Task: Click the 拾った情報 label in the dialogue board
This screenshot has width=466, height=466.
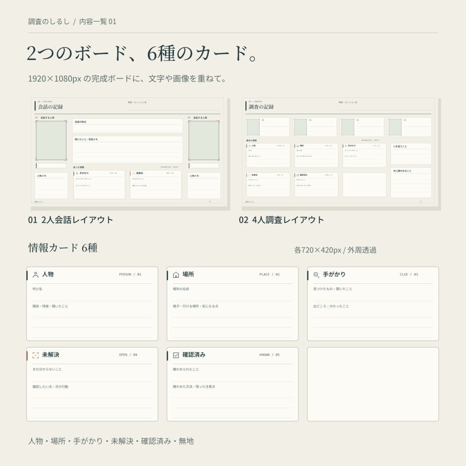Action: pos(79,167)
